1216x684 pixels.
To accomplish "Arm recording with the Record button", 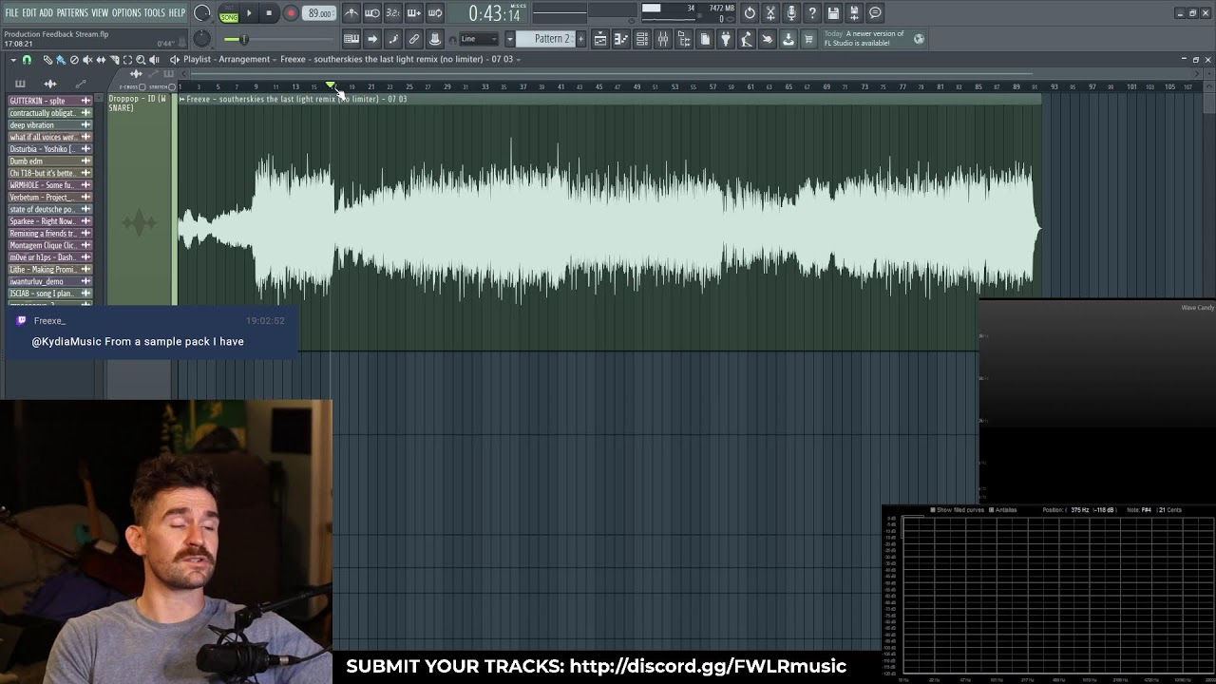I will (291, 13).
